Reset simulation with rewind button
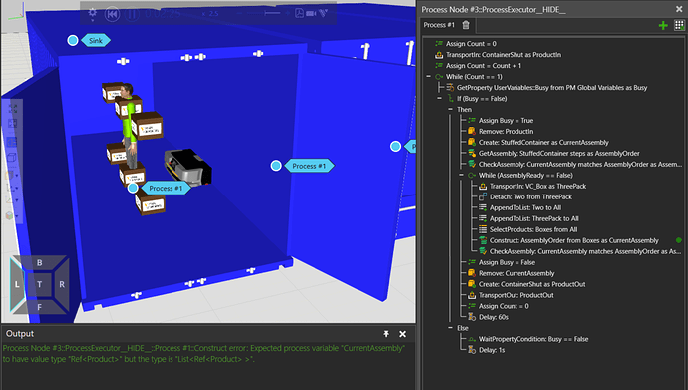The width and height of the screenshot is (688, 390). click(113, 14)
